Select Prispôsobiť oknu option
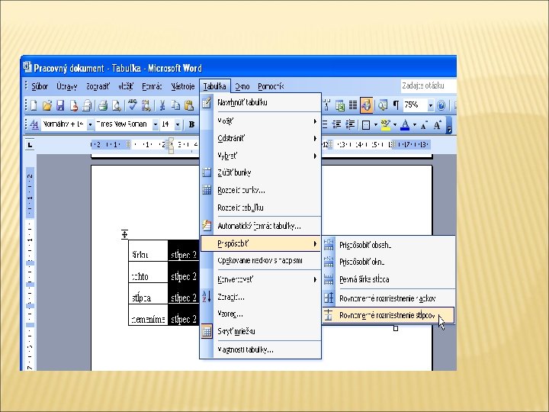 coord(388,262)
